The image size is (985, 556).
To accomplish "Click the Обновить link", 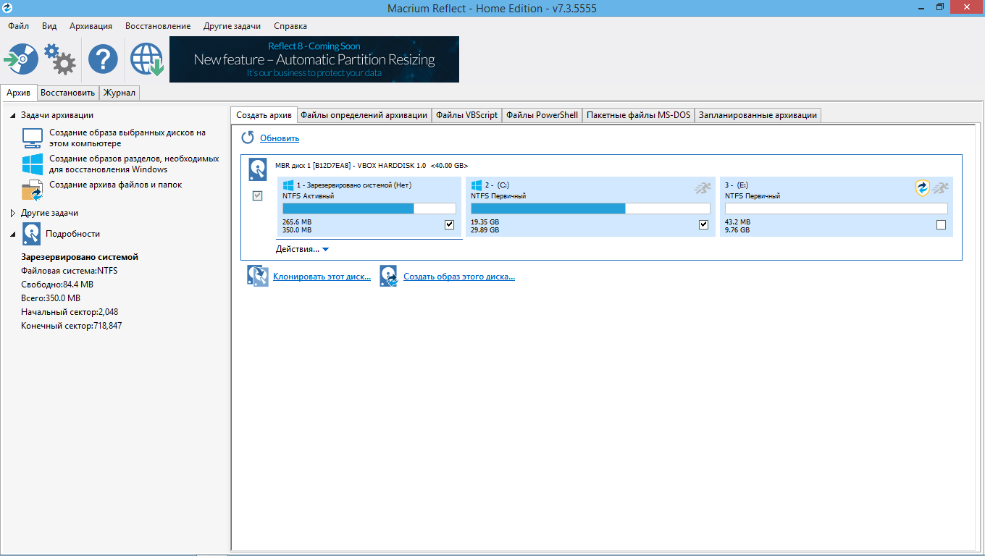I will point(280,138).
